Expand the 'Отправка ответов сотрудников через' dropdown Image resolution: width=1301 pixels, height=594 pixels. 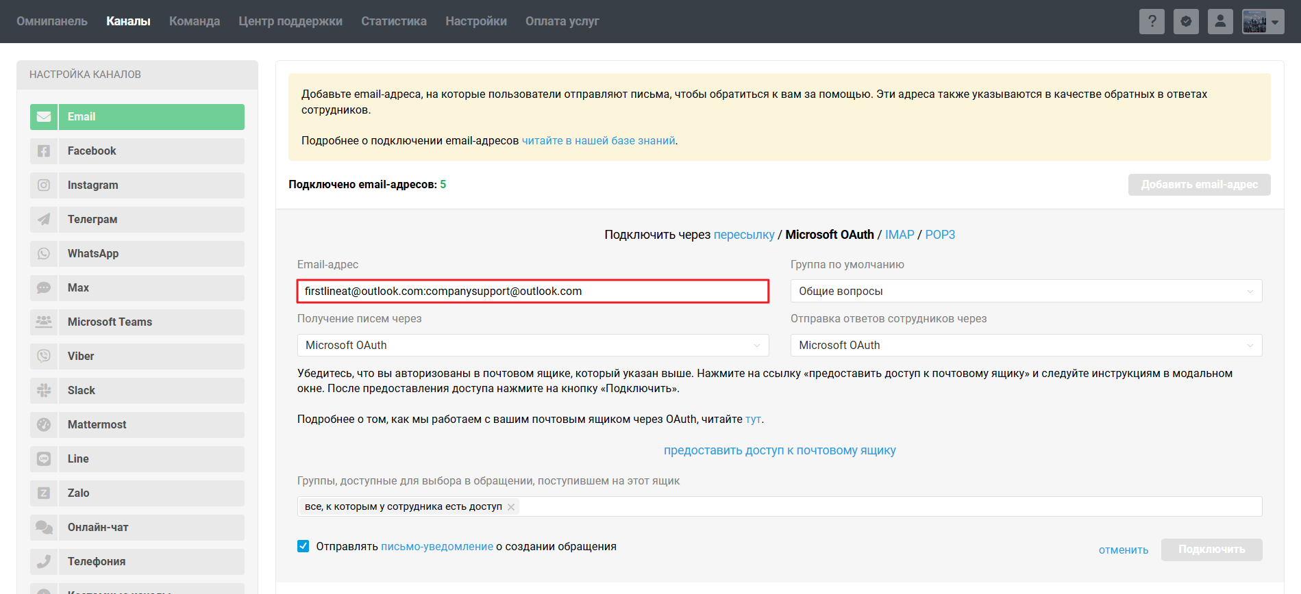coord(1026,345)
